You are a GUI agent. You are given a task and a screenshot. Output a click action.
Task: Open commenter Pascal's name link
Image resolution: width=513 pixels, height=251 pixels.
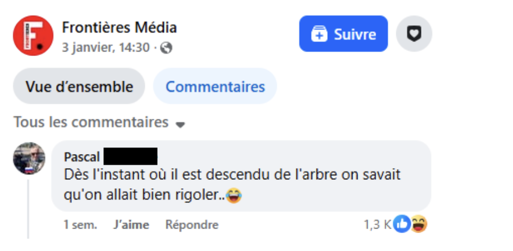point(82,156)
